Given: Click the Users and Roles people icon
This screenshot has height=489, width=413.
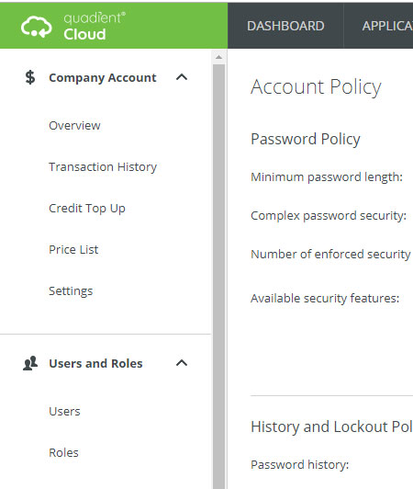Looking at the screenshot, I should 30,363.
